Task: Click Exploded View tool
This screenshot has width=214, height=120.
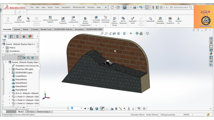Action: pyautogui.click(x=133, y=20)
